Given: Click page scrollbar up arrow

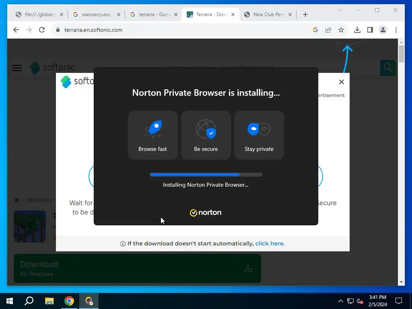Looking at the screenshot, I should pos(401,42).
